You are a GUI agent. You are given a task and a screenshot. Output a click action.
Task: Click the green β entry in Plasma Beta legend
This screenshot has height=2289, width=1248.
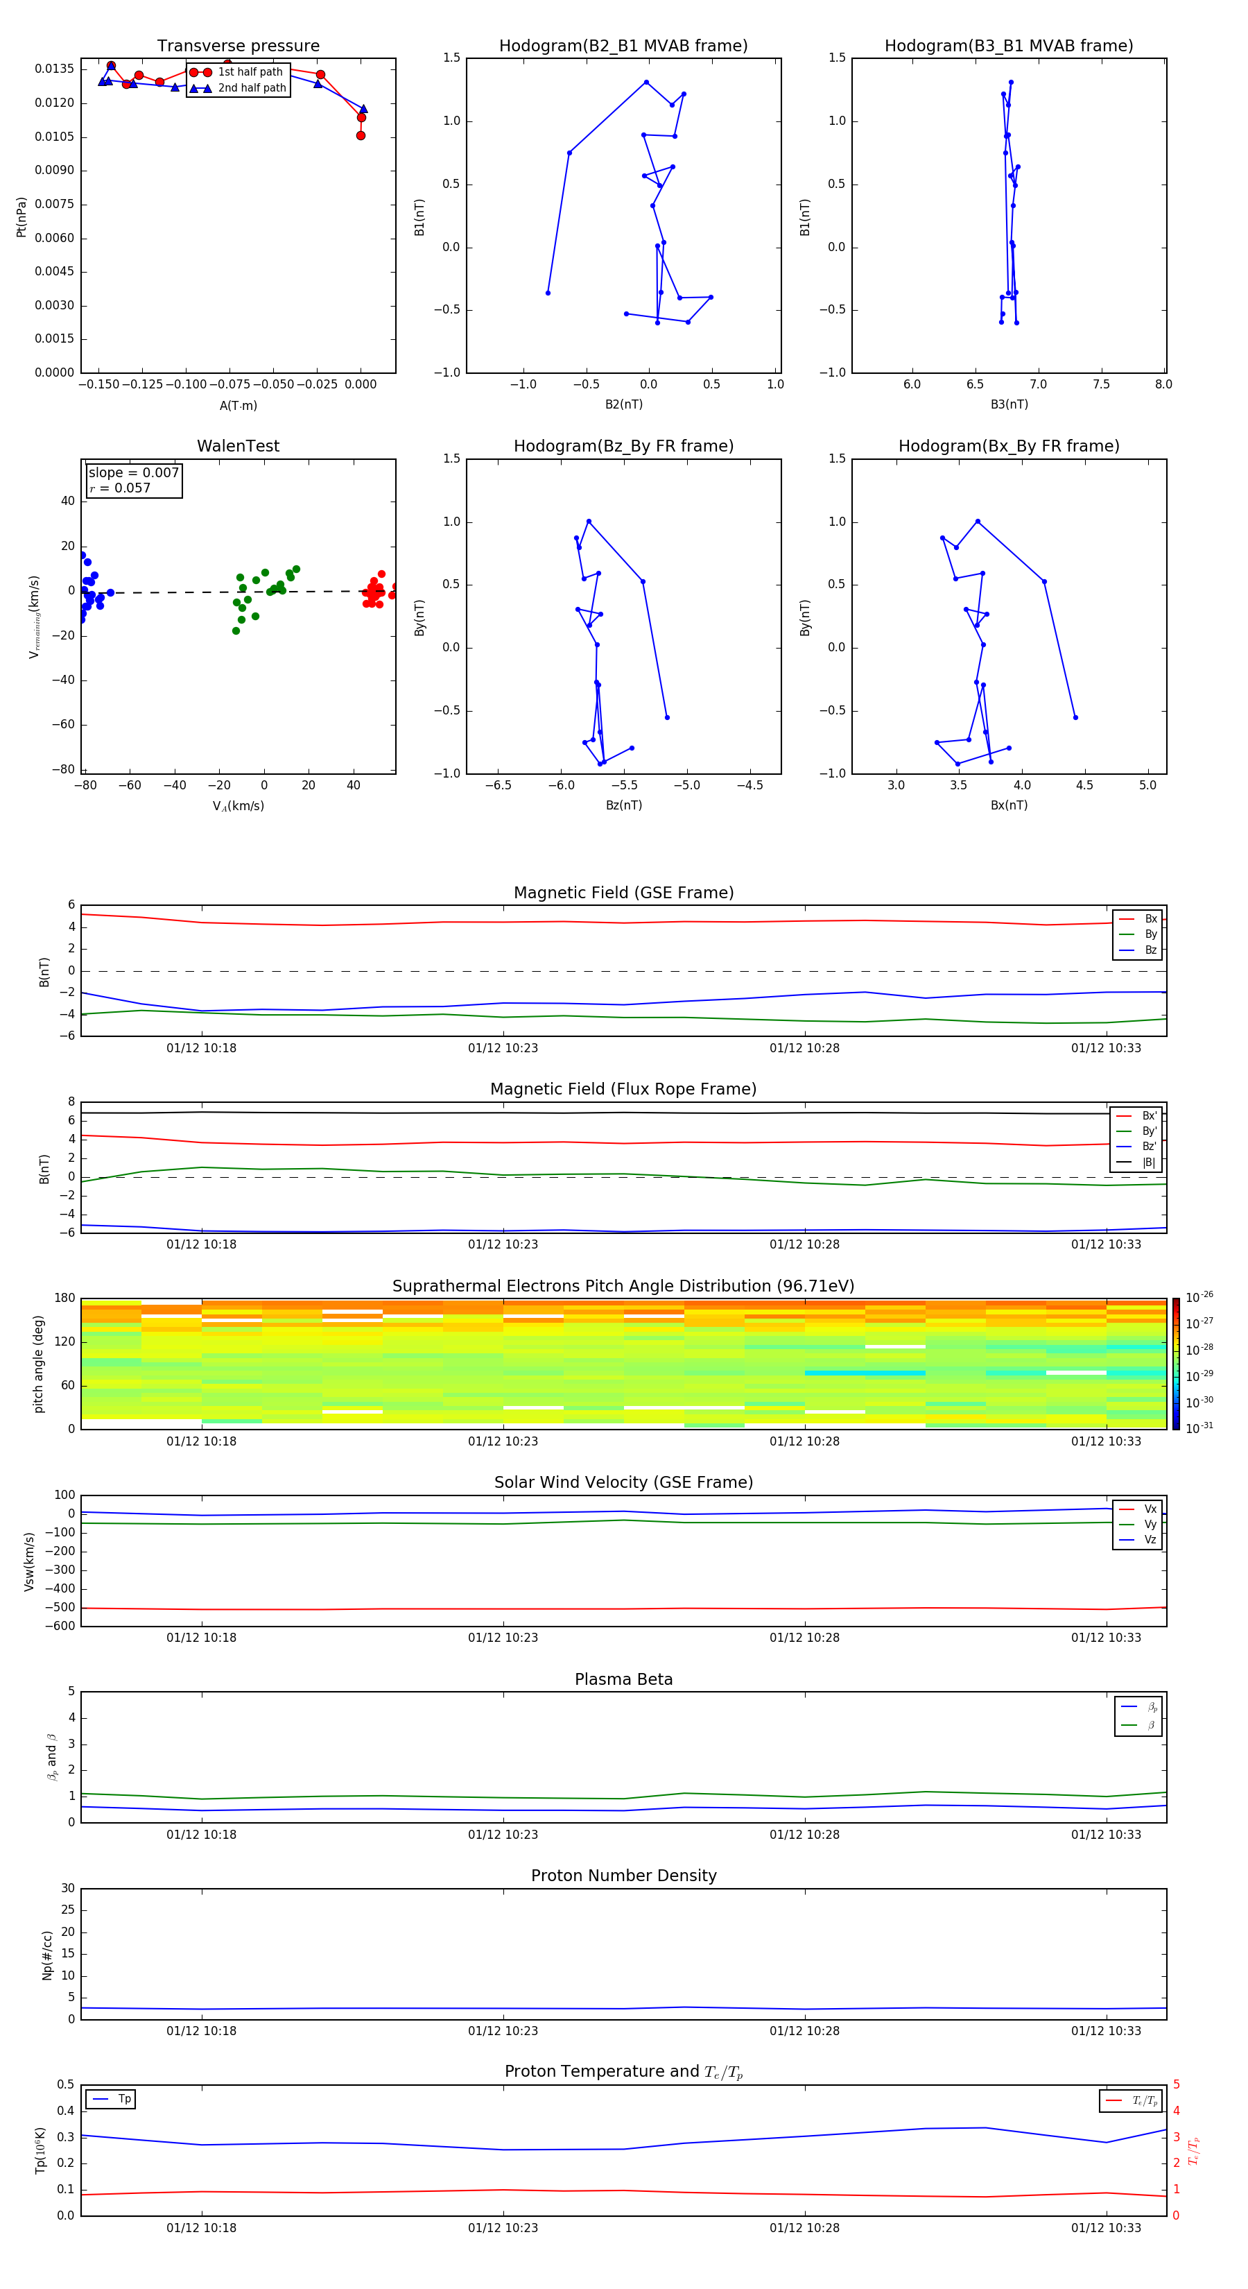tap(1138, 1725)
